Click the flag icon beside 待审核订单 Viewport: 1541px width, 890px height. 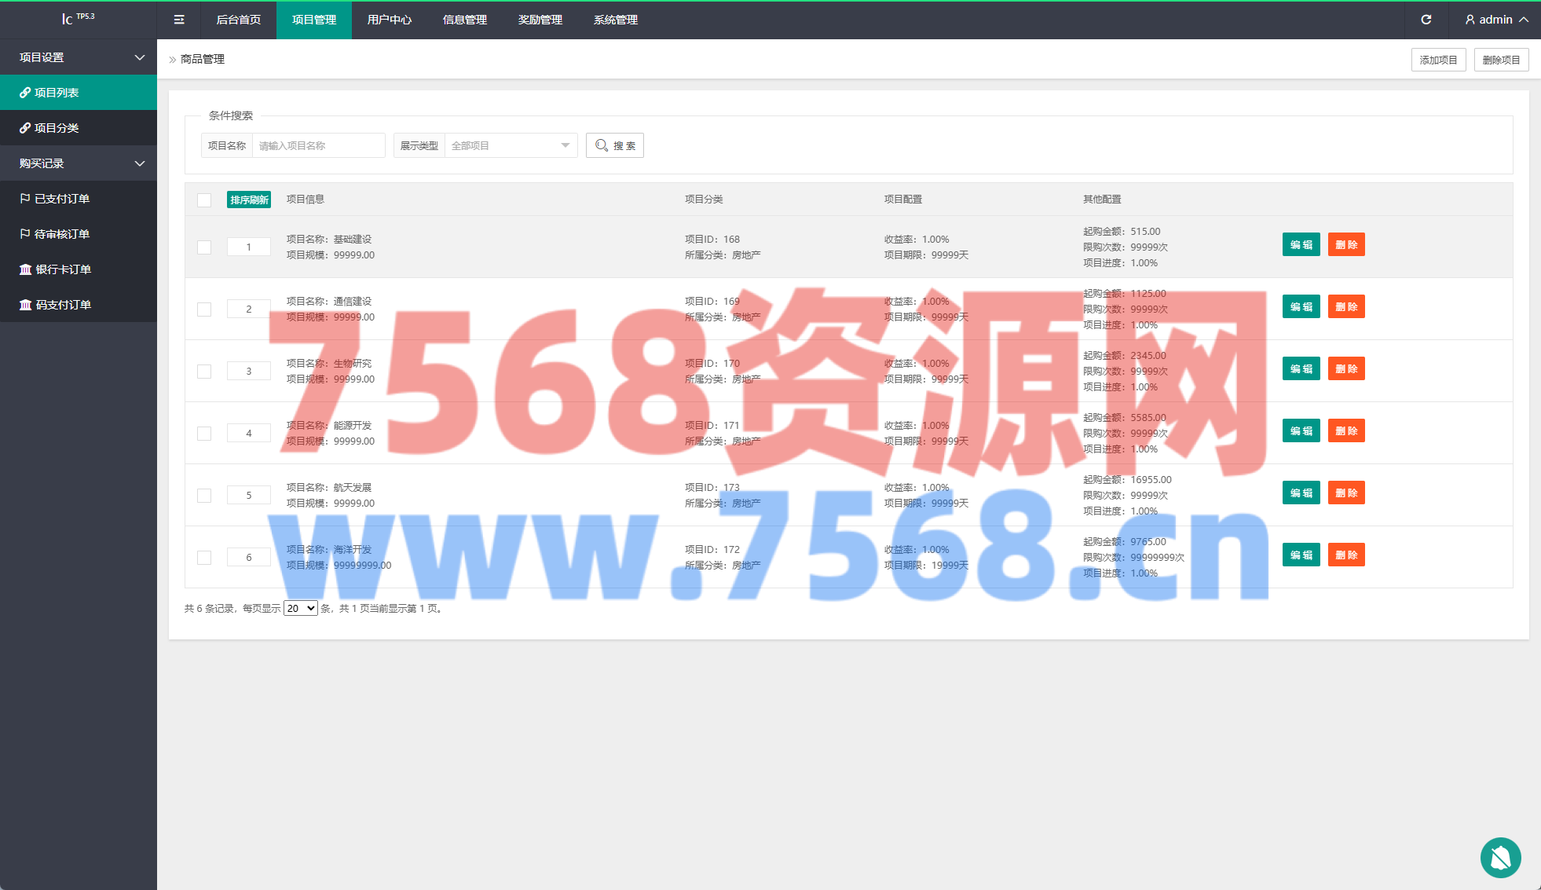tap(25, 234)
